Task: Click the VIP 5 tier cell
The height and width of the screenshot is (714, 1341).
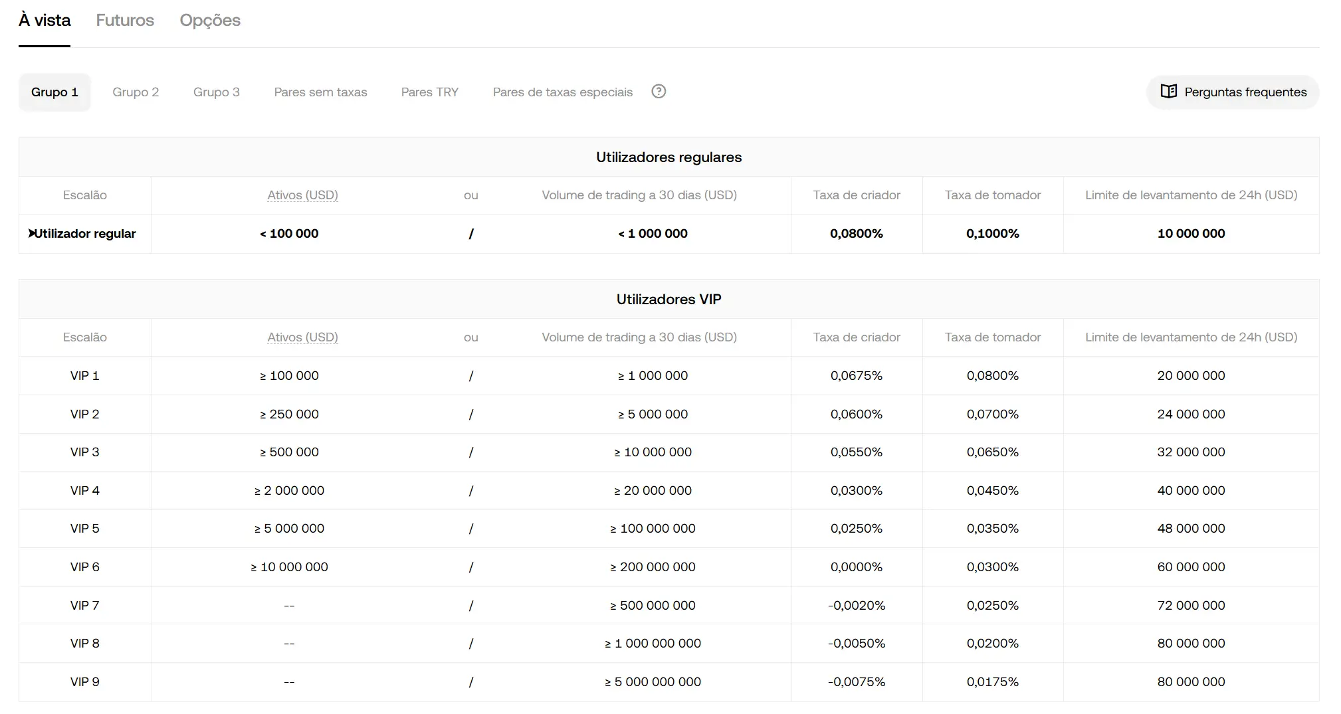Action: [x=84, y=529]
